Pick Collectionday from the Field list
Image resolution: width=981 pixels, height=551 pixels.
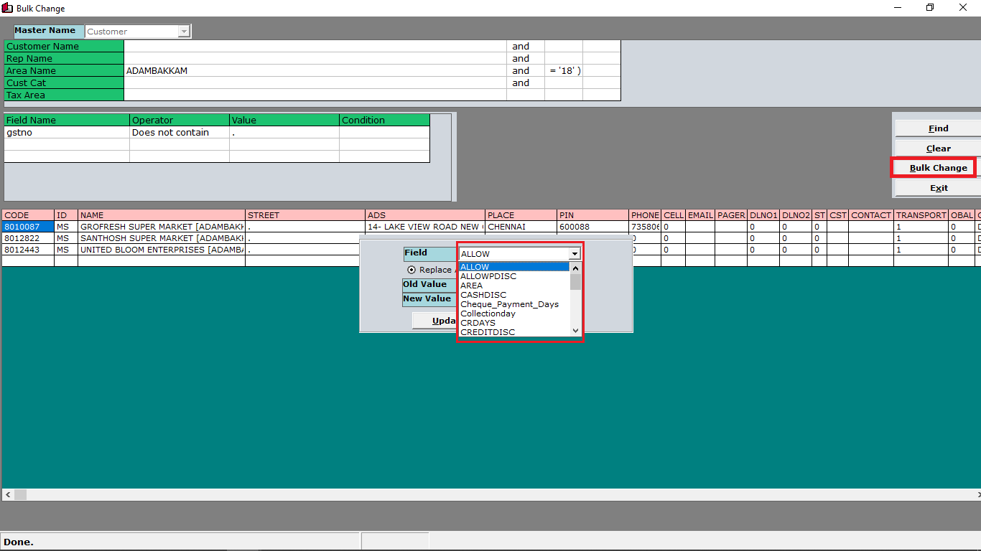pos(488,314)
